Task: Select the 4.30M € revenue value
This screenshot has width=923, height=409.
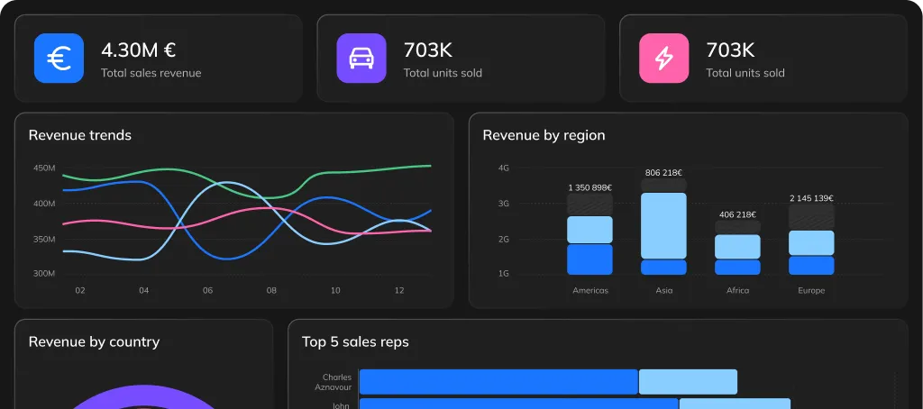Action: point(138,50)
